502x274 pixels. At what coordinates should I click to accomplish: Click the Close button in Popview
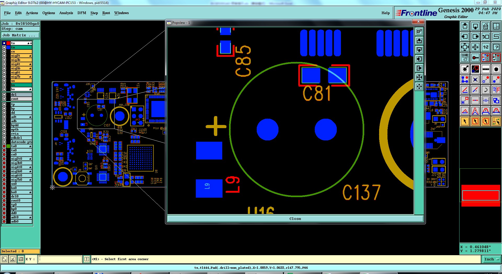tap(295, 219)
